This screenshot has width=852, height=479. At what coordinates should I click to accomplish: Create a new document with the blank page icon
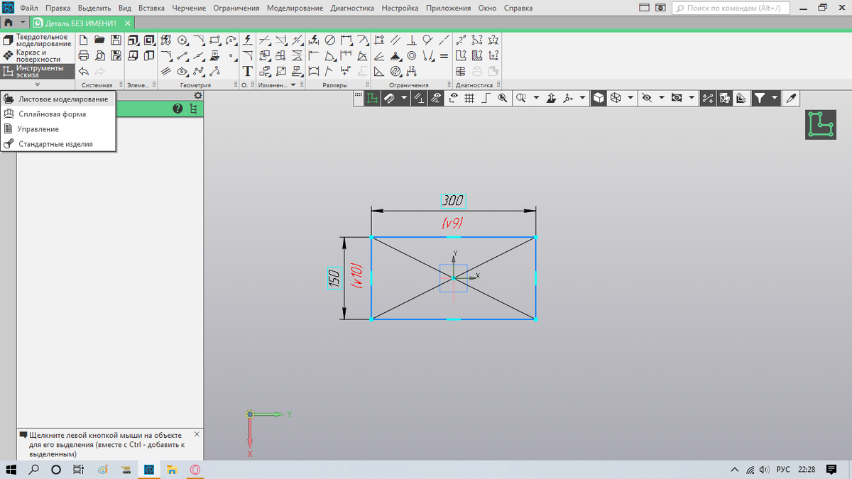pyautogui.click(x=83, y=40)
